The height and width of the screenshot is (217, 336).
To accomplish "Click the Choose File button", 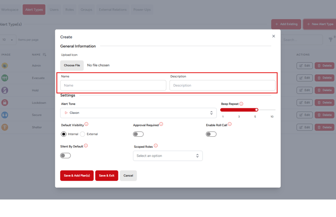I will (72, 65).
